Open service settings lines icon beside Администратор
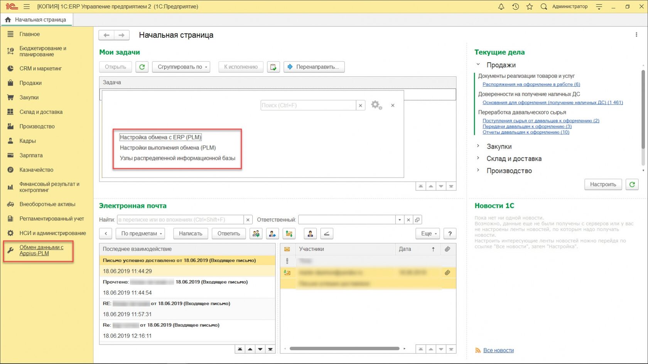The height and width of the screenshot is (364, 648). (599, 7)
